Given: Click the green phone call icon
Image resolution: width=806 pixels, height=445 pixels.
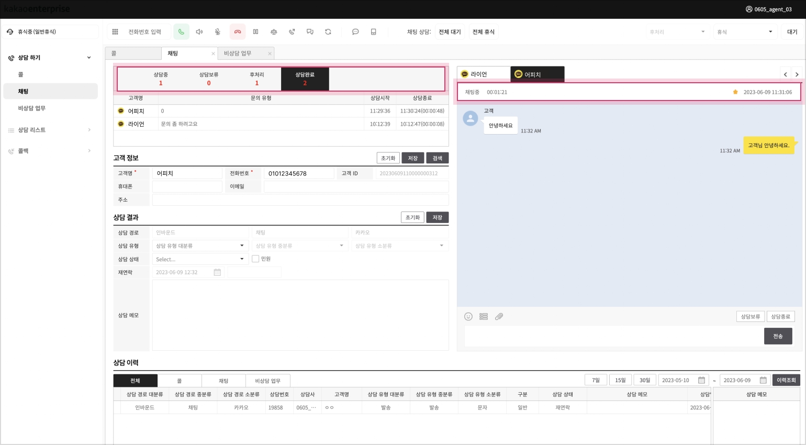Looking at the screenshot, I should pyautogui.click(x=181, y=32).
